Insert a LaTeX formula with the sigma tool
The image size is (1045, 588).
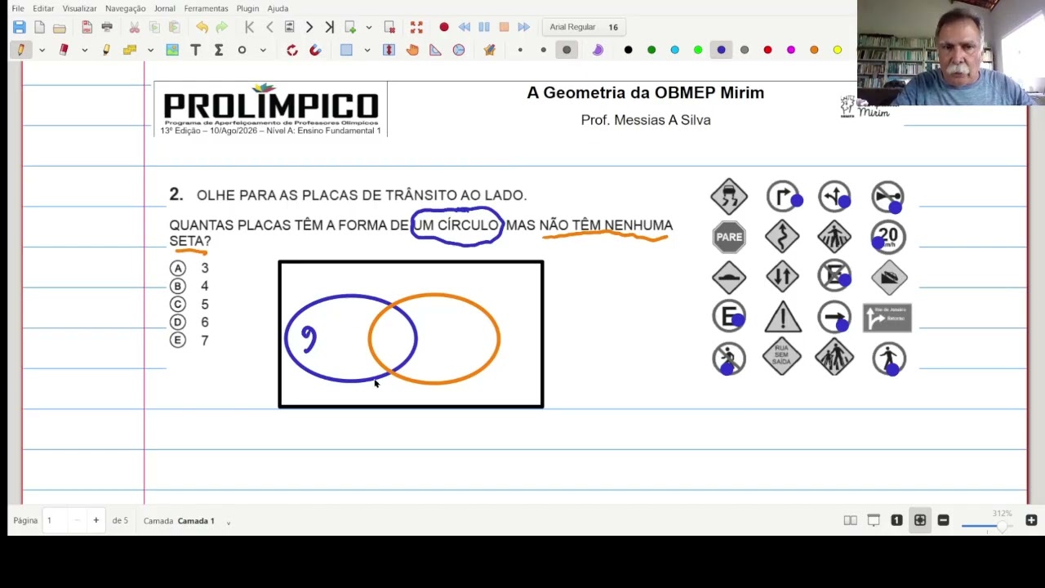click(x=219, y=50)
